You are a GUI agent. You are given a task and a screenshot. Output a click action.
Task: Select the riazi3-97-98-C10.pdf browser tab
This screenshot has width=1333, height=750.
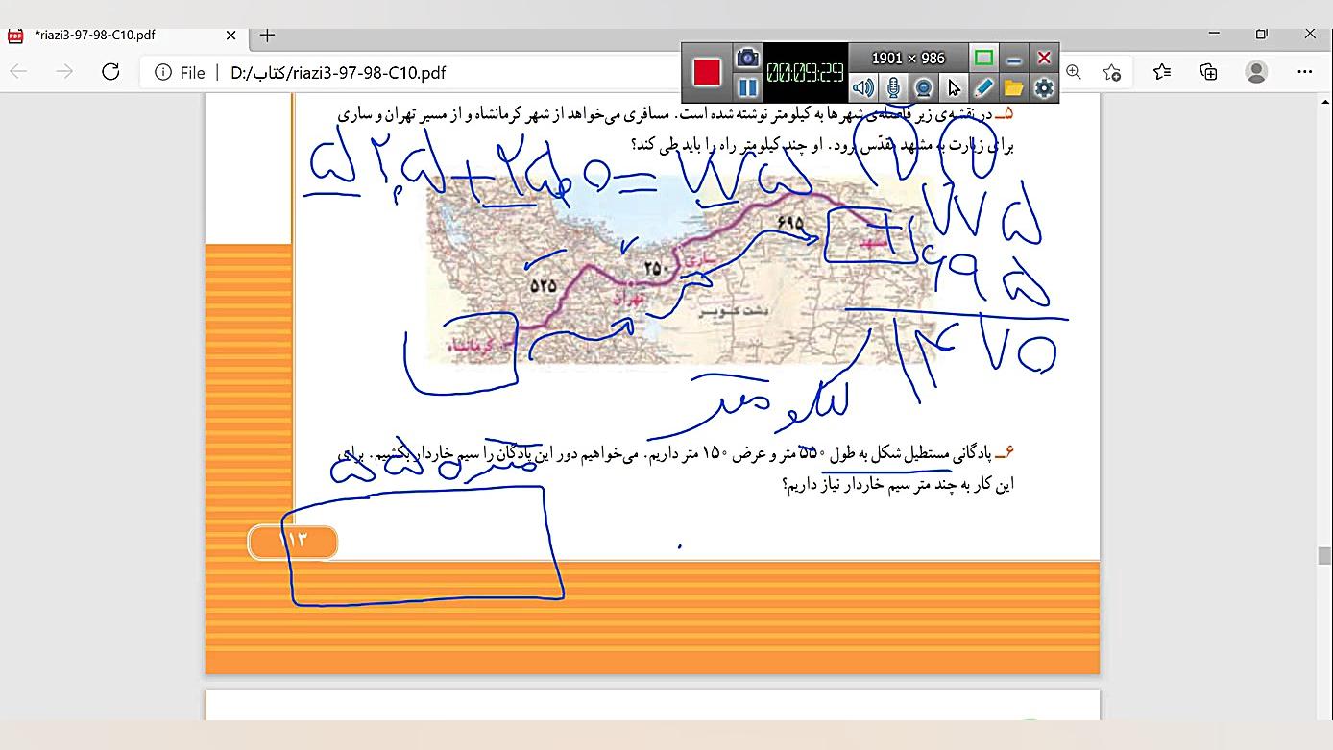pos(125,36)
